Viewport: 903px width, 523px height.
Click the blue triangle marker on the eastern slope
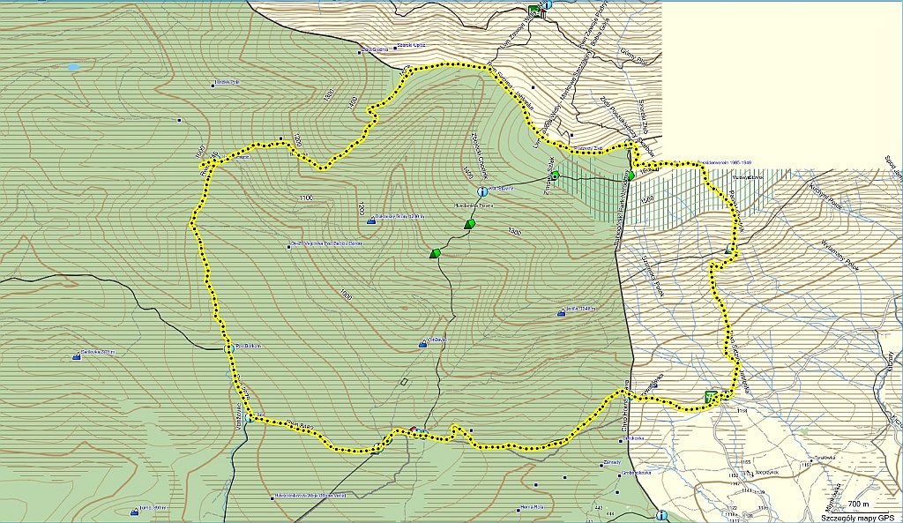pos(728,250)
